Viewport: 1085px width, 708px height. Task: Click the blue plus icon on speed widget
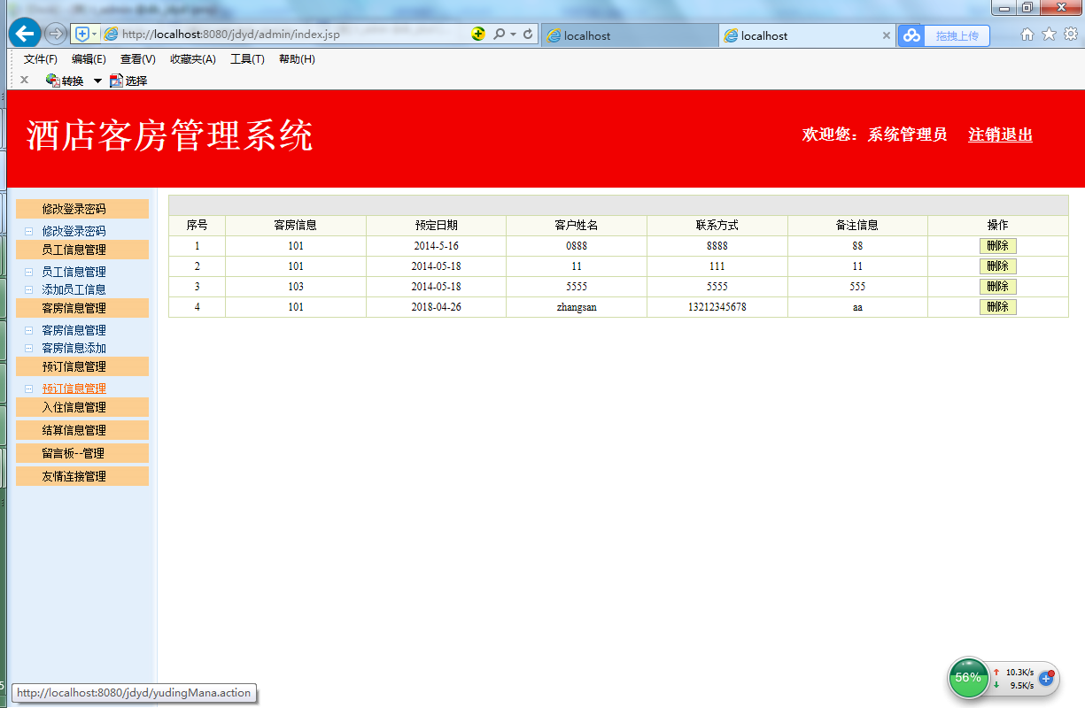click(1045, 678)
